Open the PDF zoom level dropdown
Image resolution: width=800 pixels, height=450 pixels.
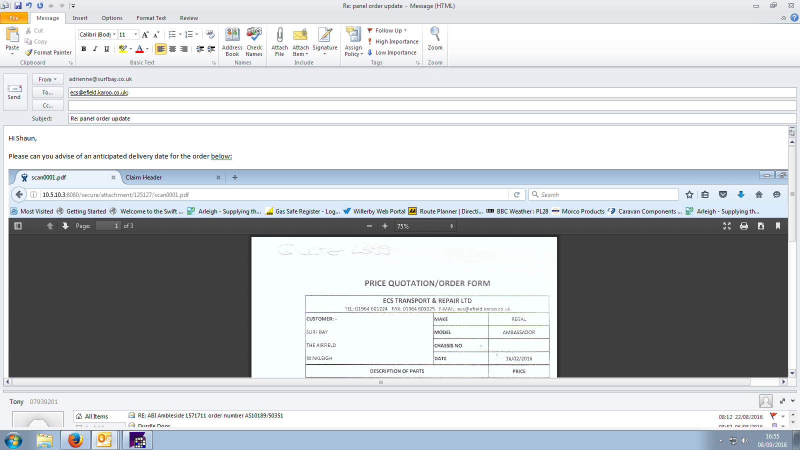coord(425,226)
